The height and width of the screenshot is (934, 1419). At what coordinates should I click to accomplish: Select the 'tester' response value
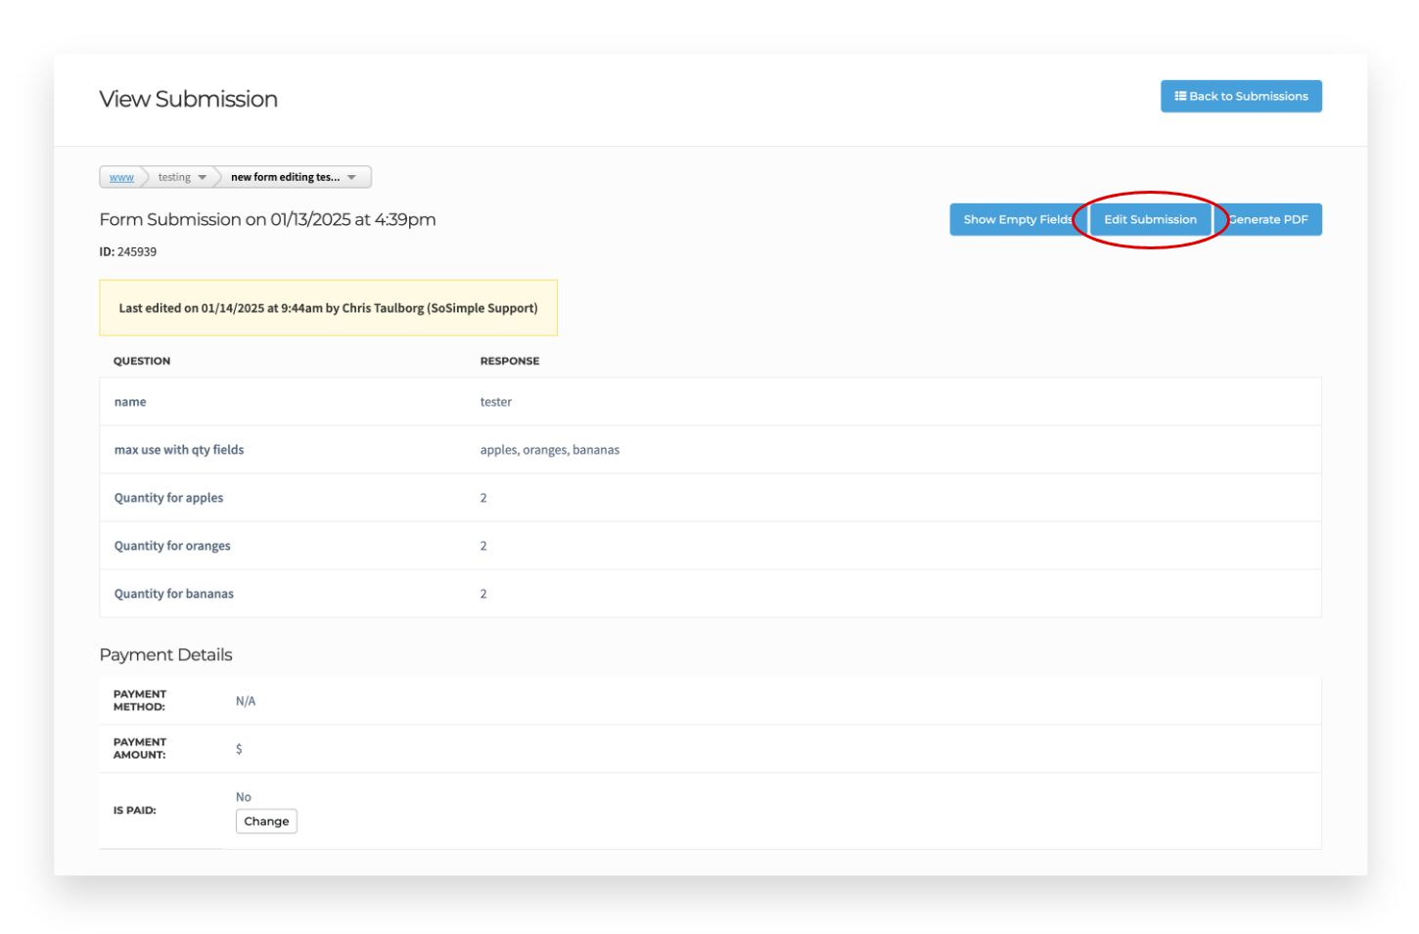coord(496,401)
